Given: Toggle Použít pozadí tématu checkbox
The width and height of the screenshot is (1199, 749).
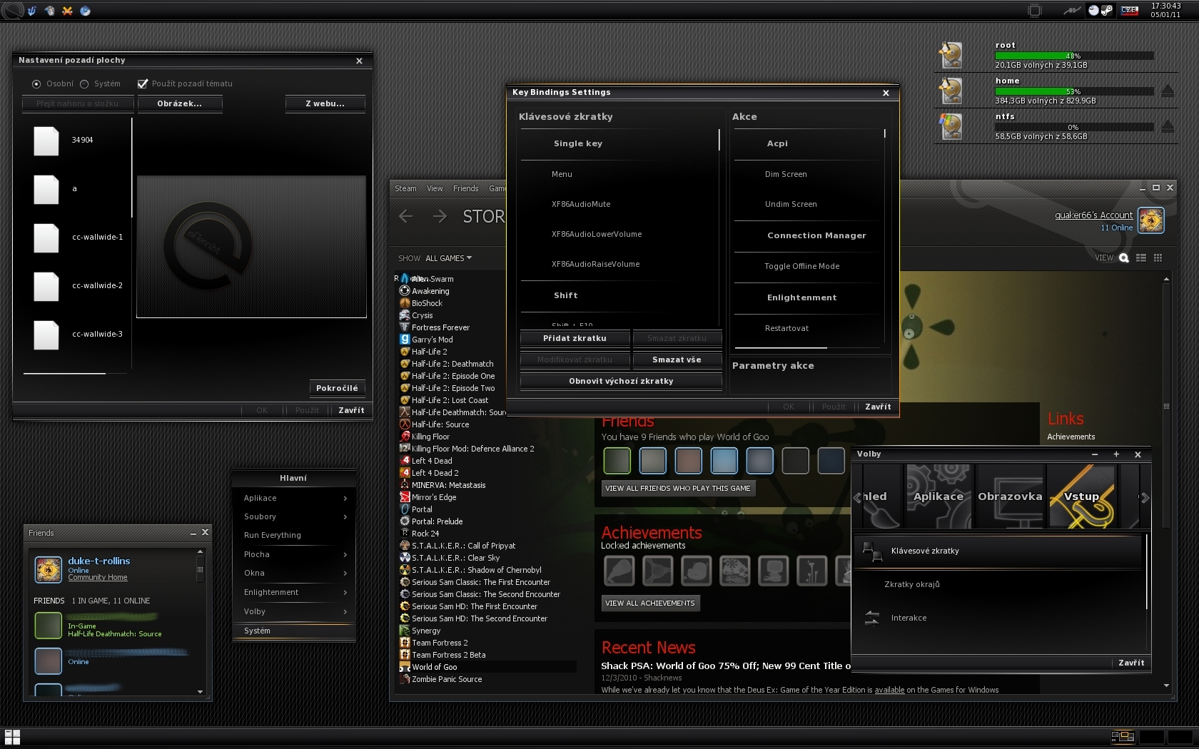Looking at the screenshot, I should click(x=143, y=83).
